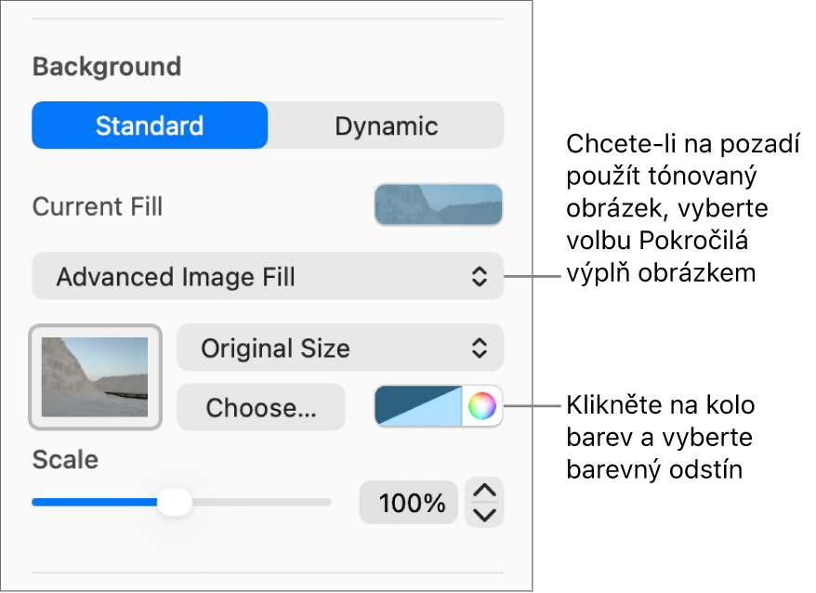816x593 pixels.
Task: Click the unfilled gray part of the Scale slider
Action: 260,503
